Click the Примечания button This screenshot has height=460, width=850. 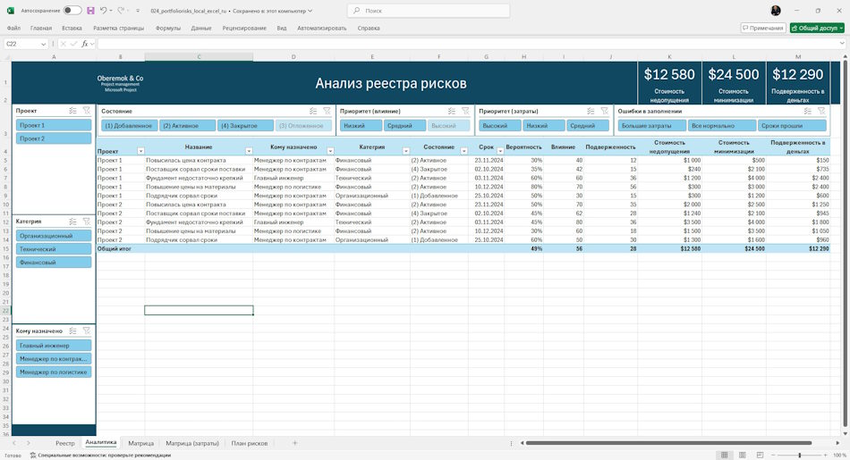[762, 28]
